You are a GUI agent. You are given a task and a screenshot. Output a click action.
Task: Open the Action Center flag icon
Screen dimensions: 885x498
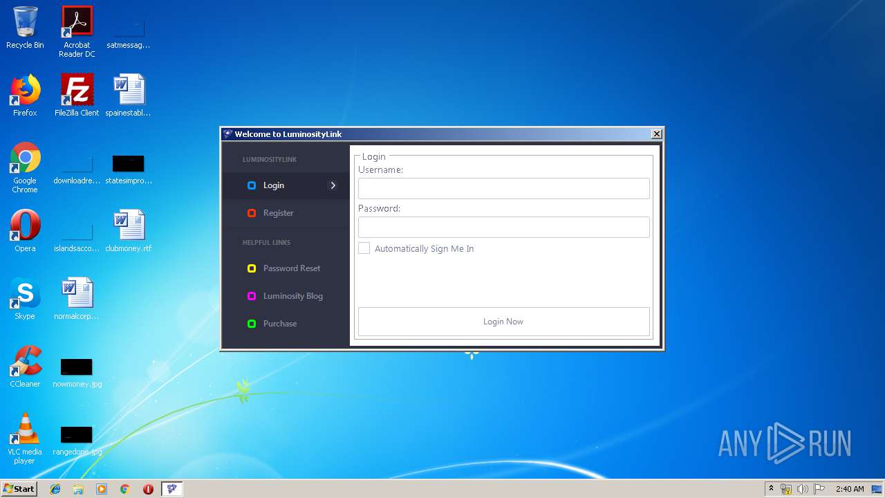pyautogui.click(x=819, y=489)
